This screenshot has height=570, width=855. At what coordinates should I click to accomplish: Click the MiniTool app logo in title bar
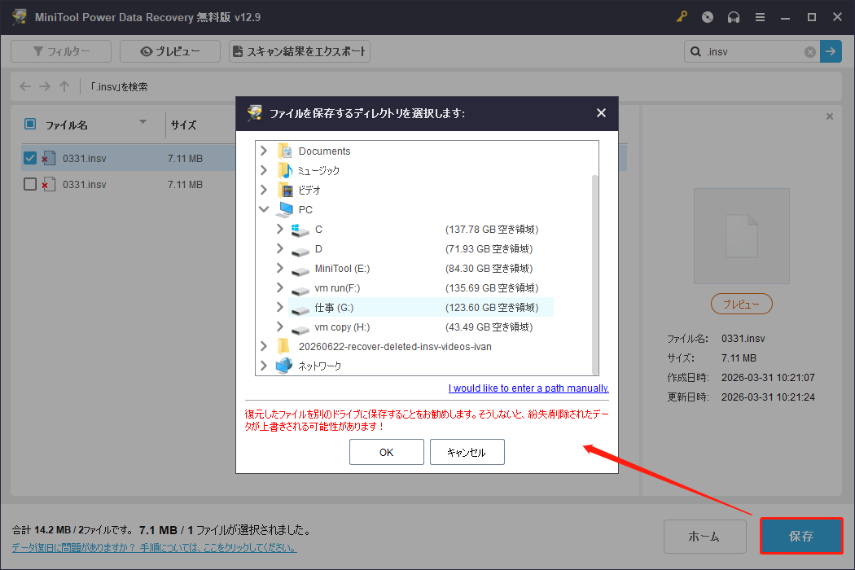click(x=20, y=17)
